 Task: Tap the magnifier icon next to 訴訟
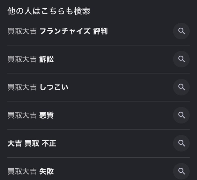pyautogui.click(x=181, y=59)
